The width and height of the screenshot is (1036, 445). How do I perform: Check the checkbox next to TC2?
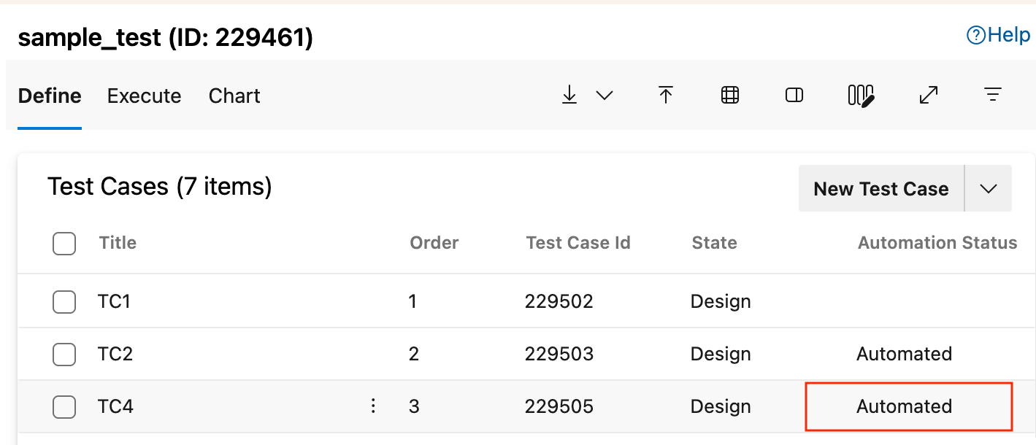point(64,354)
